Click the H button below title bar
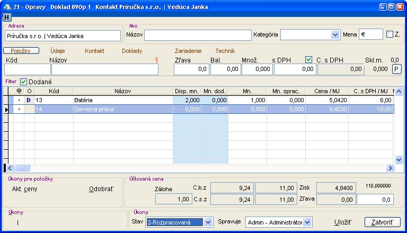The image size is (407, 233). pos(7,17)
